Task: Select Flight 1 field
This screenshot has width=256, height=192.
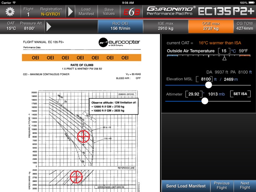Action: [28, 12]
